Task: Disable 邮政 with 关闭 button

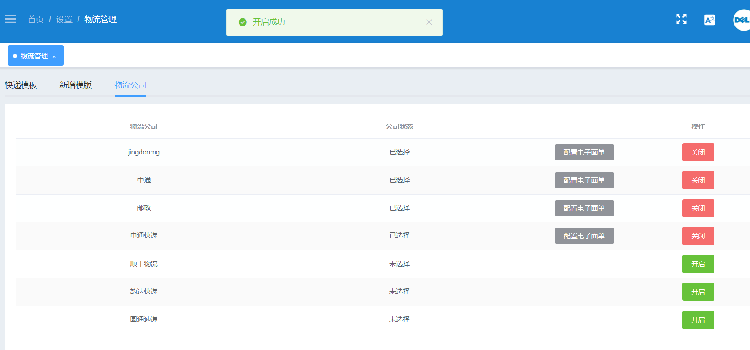Action: tap(698, 208)
